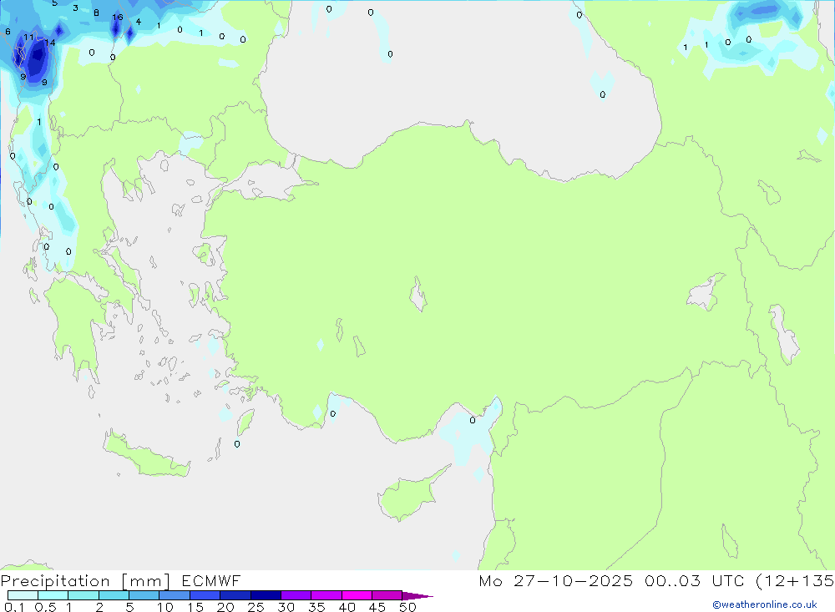Viewport: 835px width, 612px height.
Task: Click the forecast offset text '(12+135'
Action: pyautogui.click(x=795, y=580)
